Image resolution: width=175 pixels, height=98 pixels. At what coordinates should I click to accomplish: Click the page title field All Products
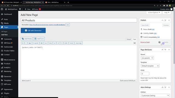[x=79, y=20]
